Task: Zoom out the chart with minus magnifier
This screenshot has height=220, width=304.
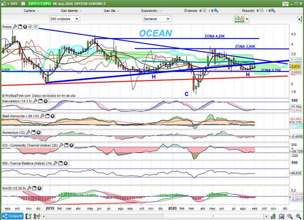Action: pyautogui.click(x=290, y=216)
